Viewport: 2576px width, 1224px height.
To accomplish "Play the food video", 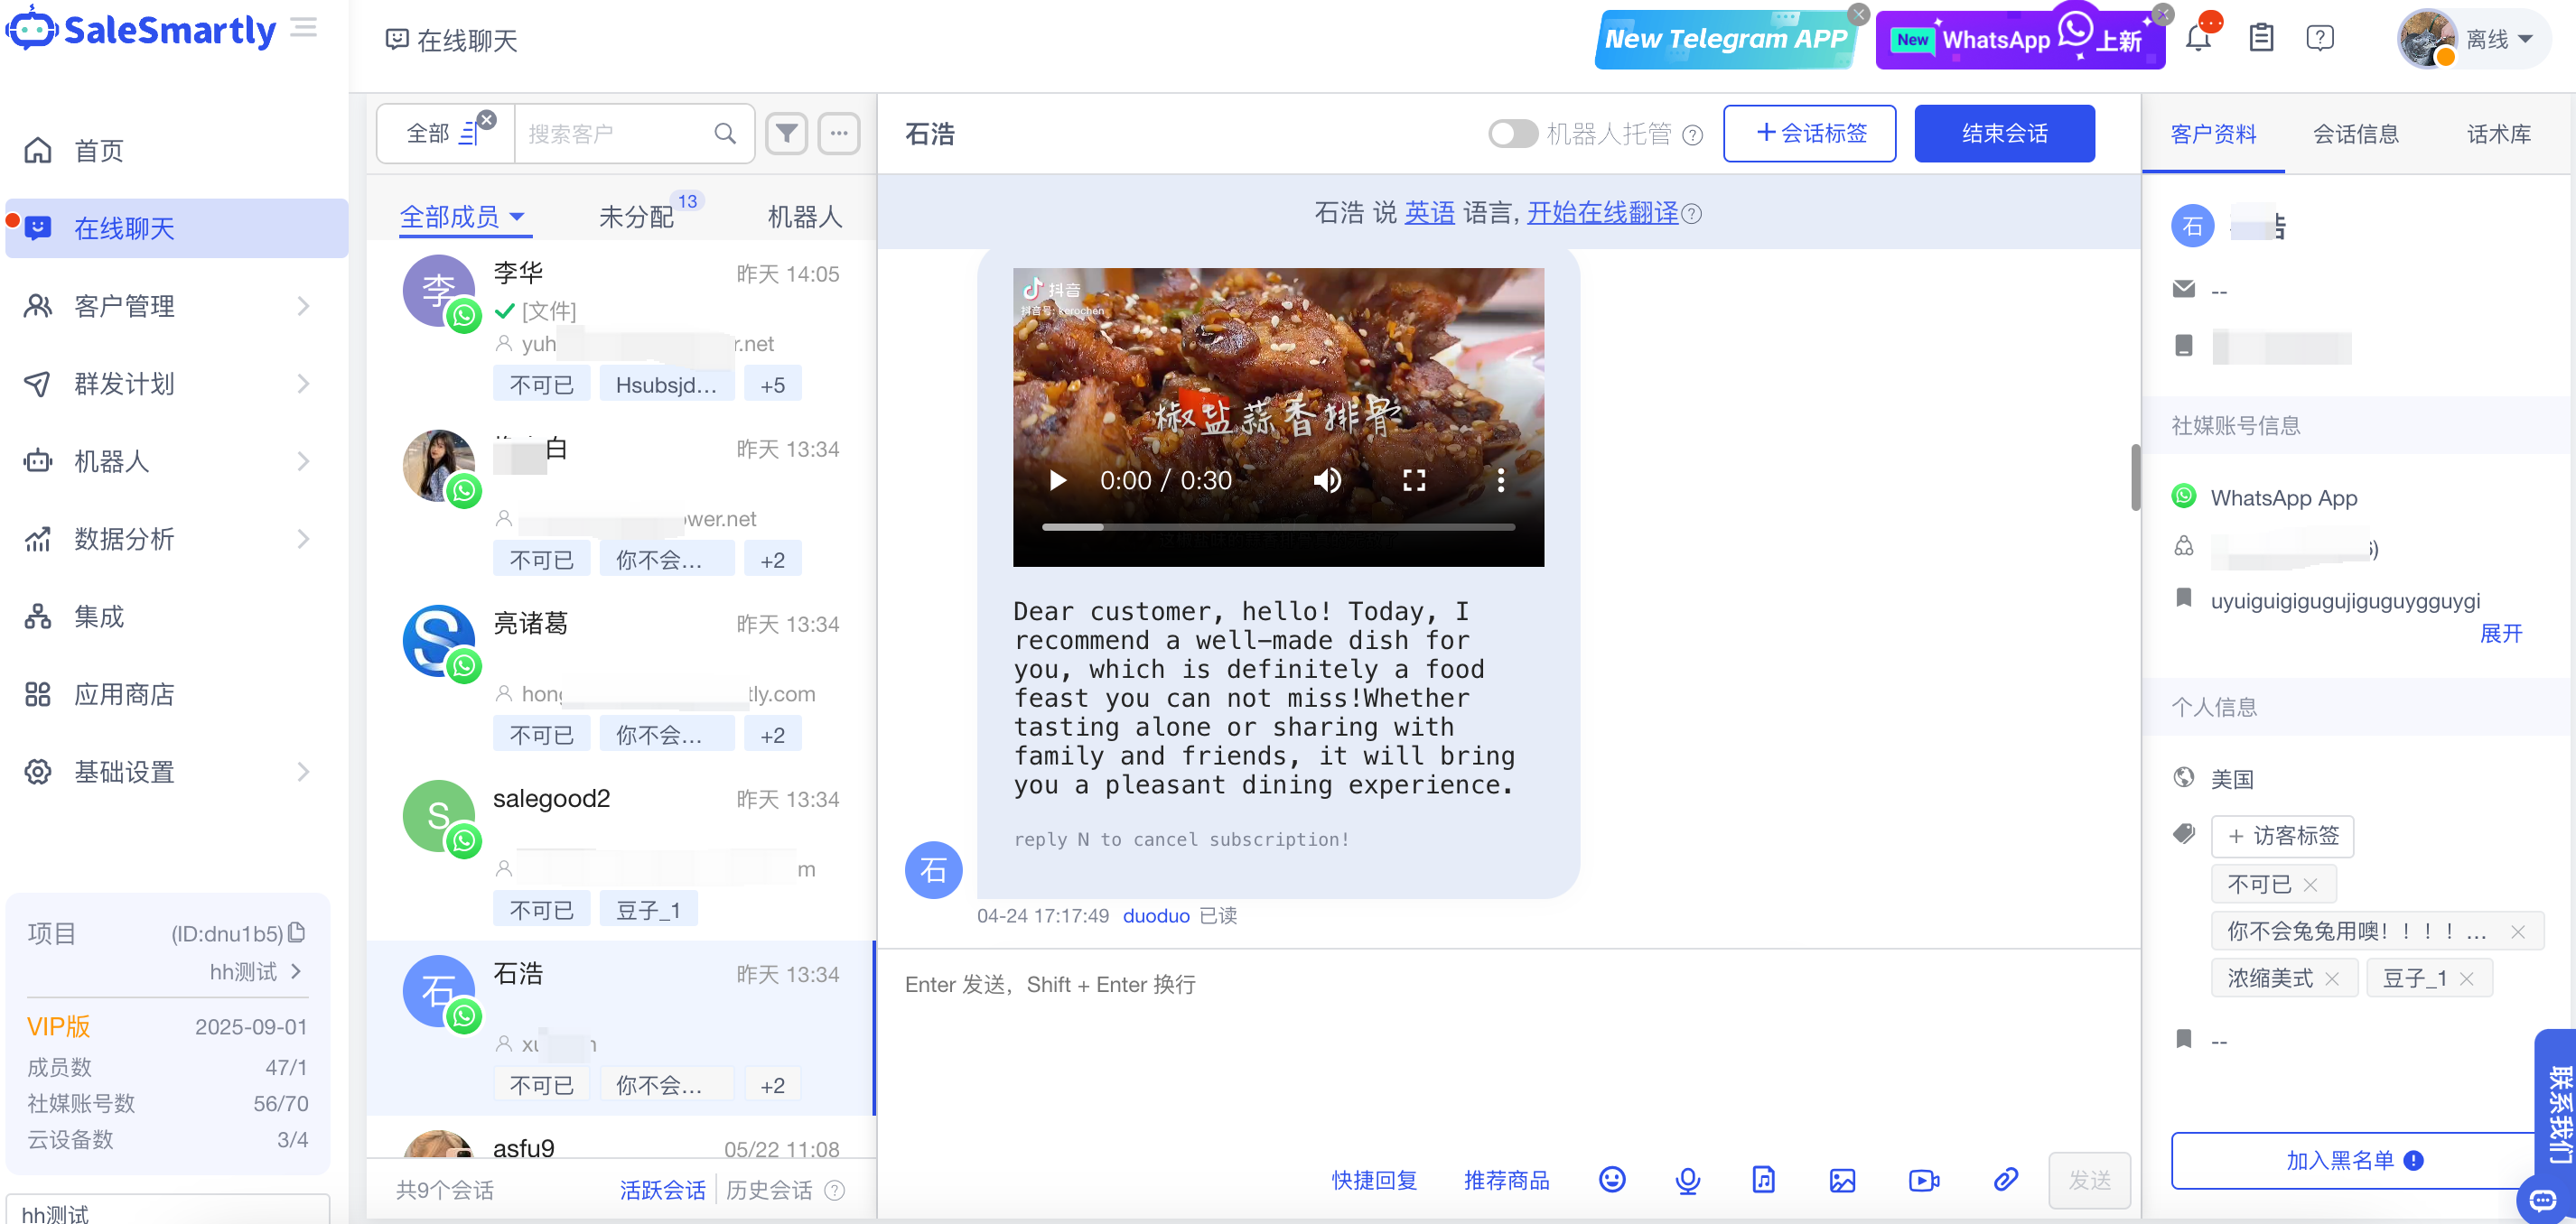I will [1057, 480].
